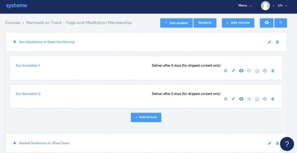The width and height of the screenshot is (297, 153).
Task: Open the magic wand editor for Sun Salutation 2
Action: point(233,99)
